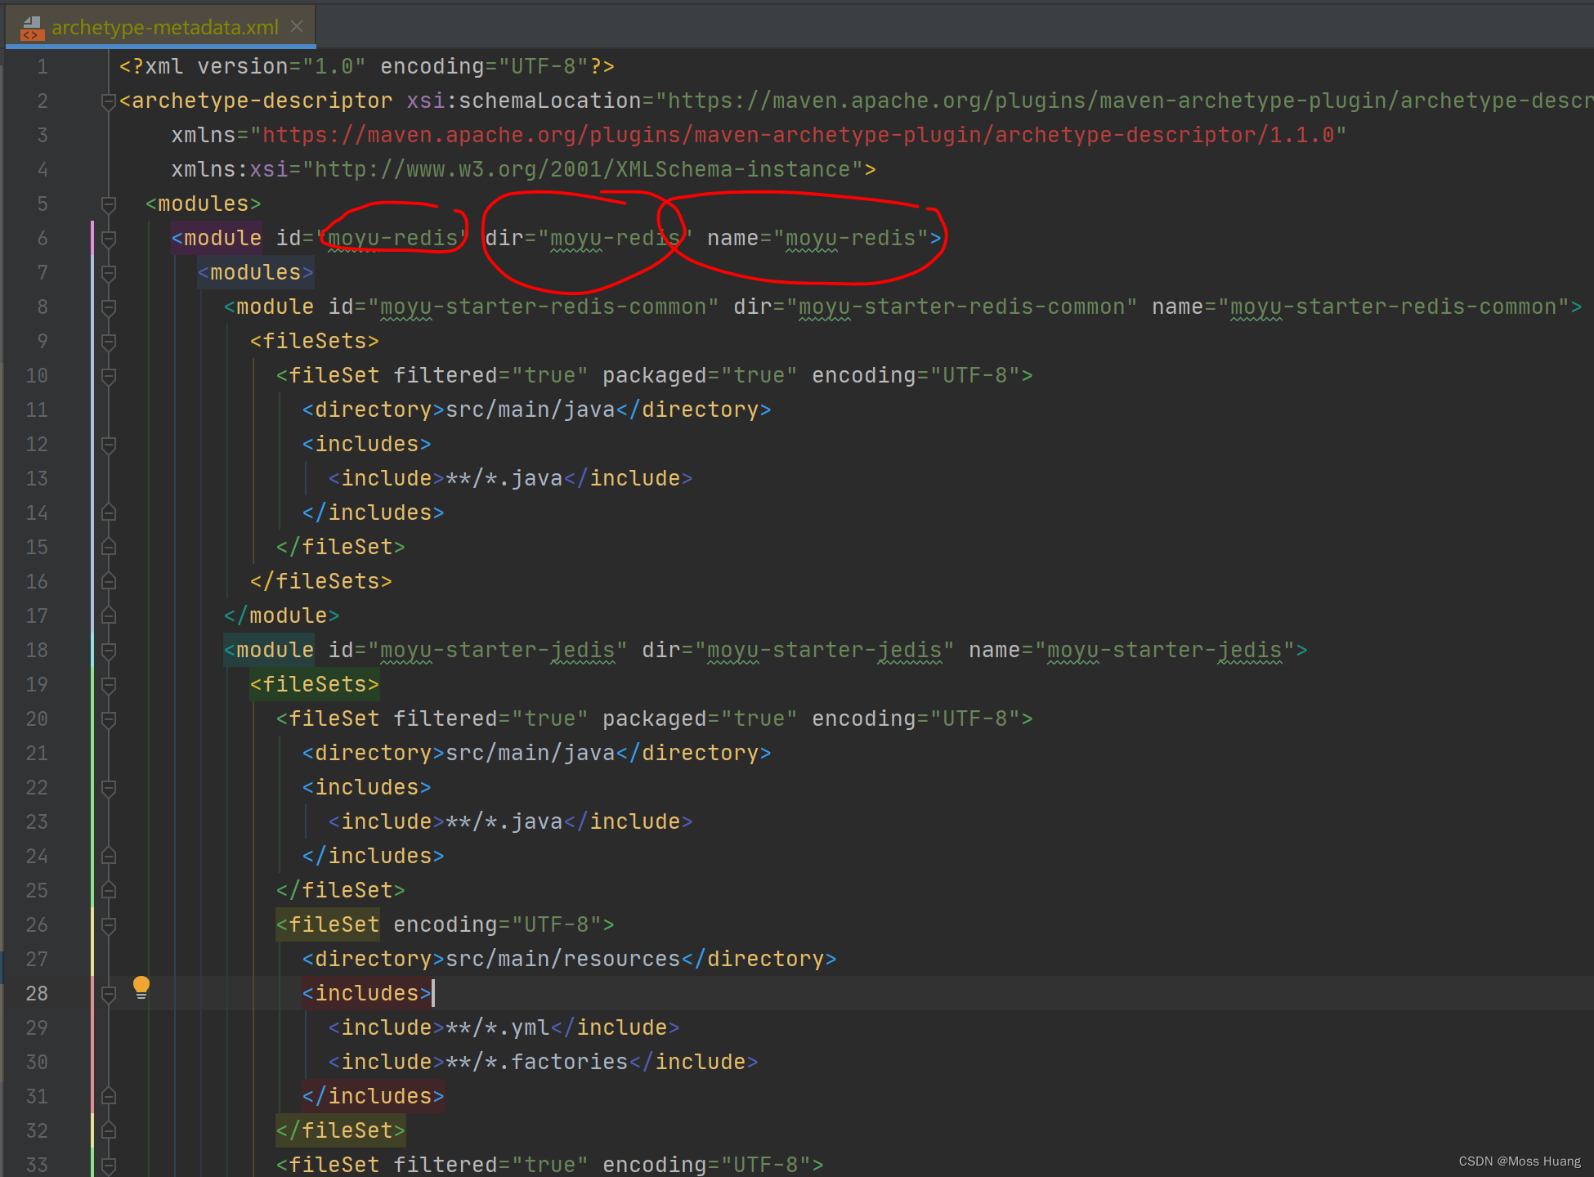This screenshot has height=1177, width=1594.
Task: Click id value moyu-redis on line 6
Action: click(x=393, y=238)
